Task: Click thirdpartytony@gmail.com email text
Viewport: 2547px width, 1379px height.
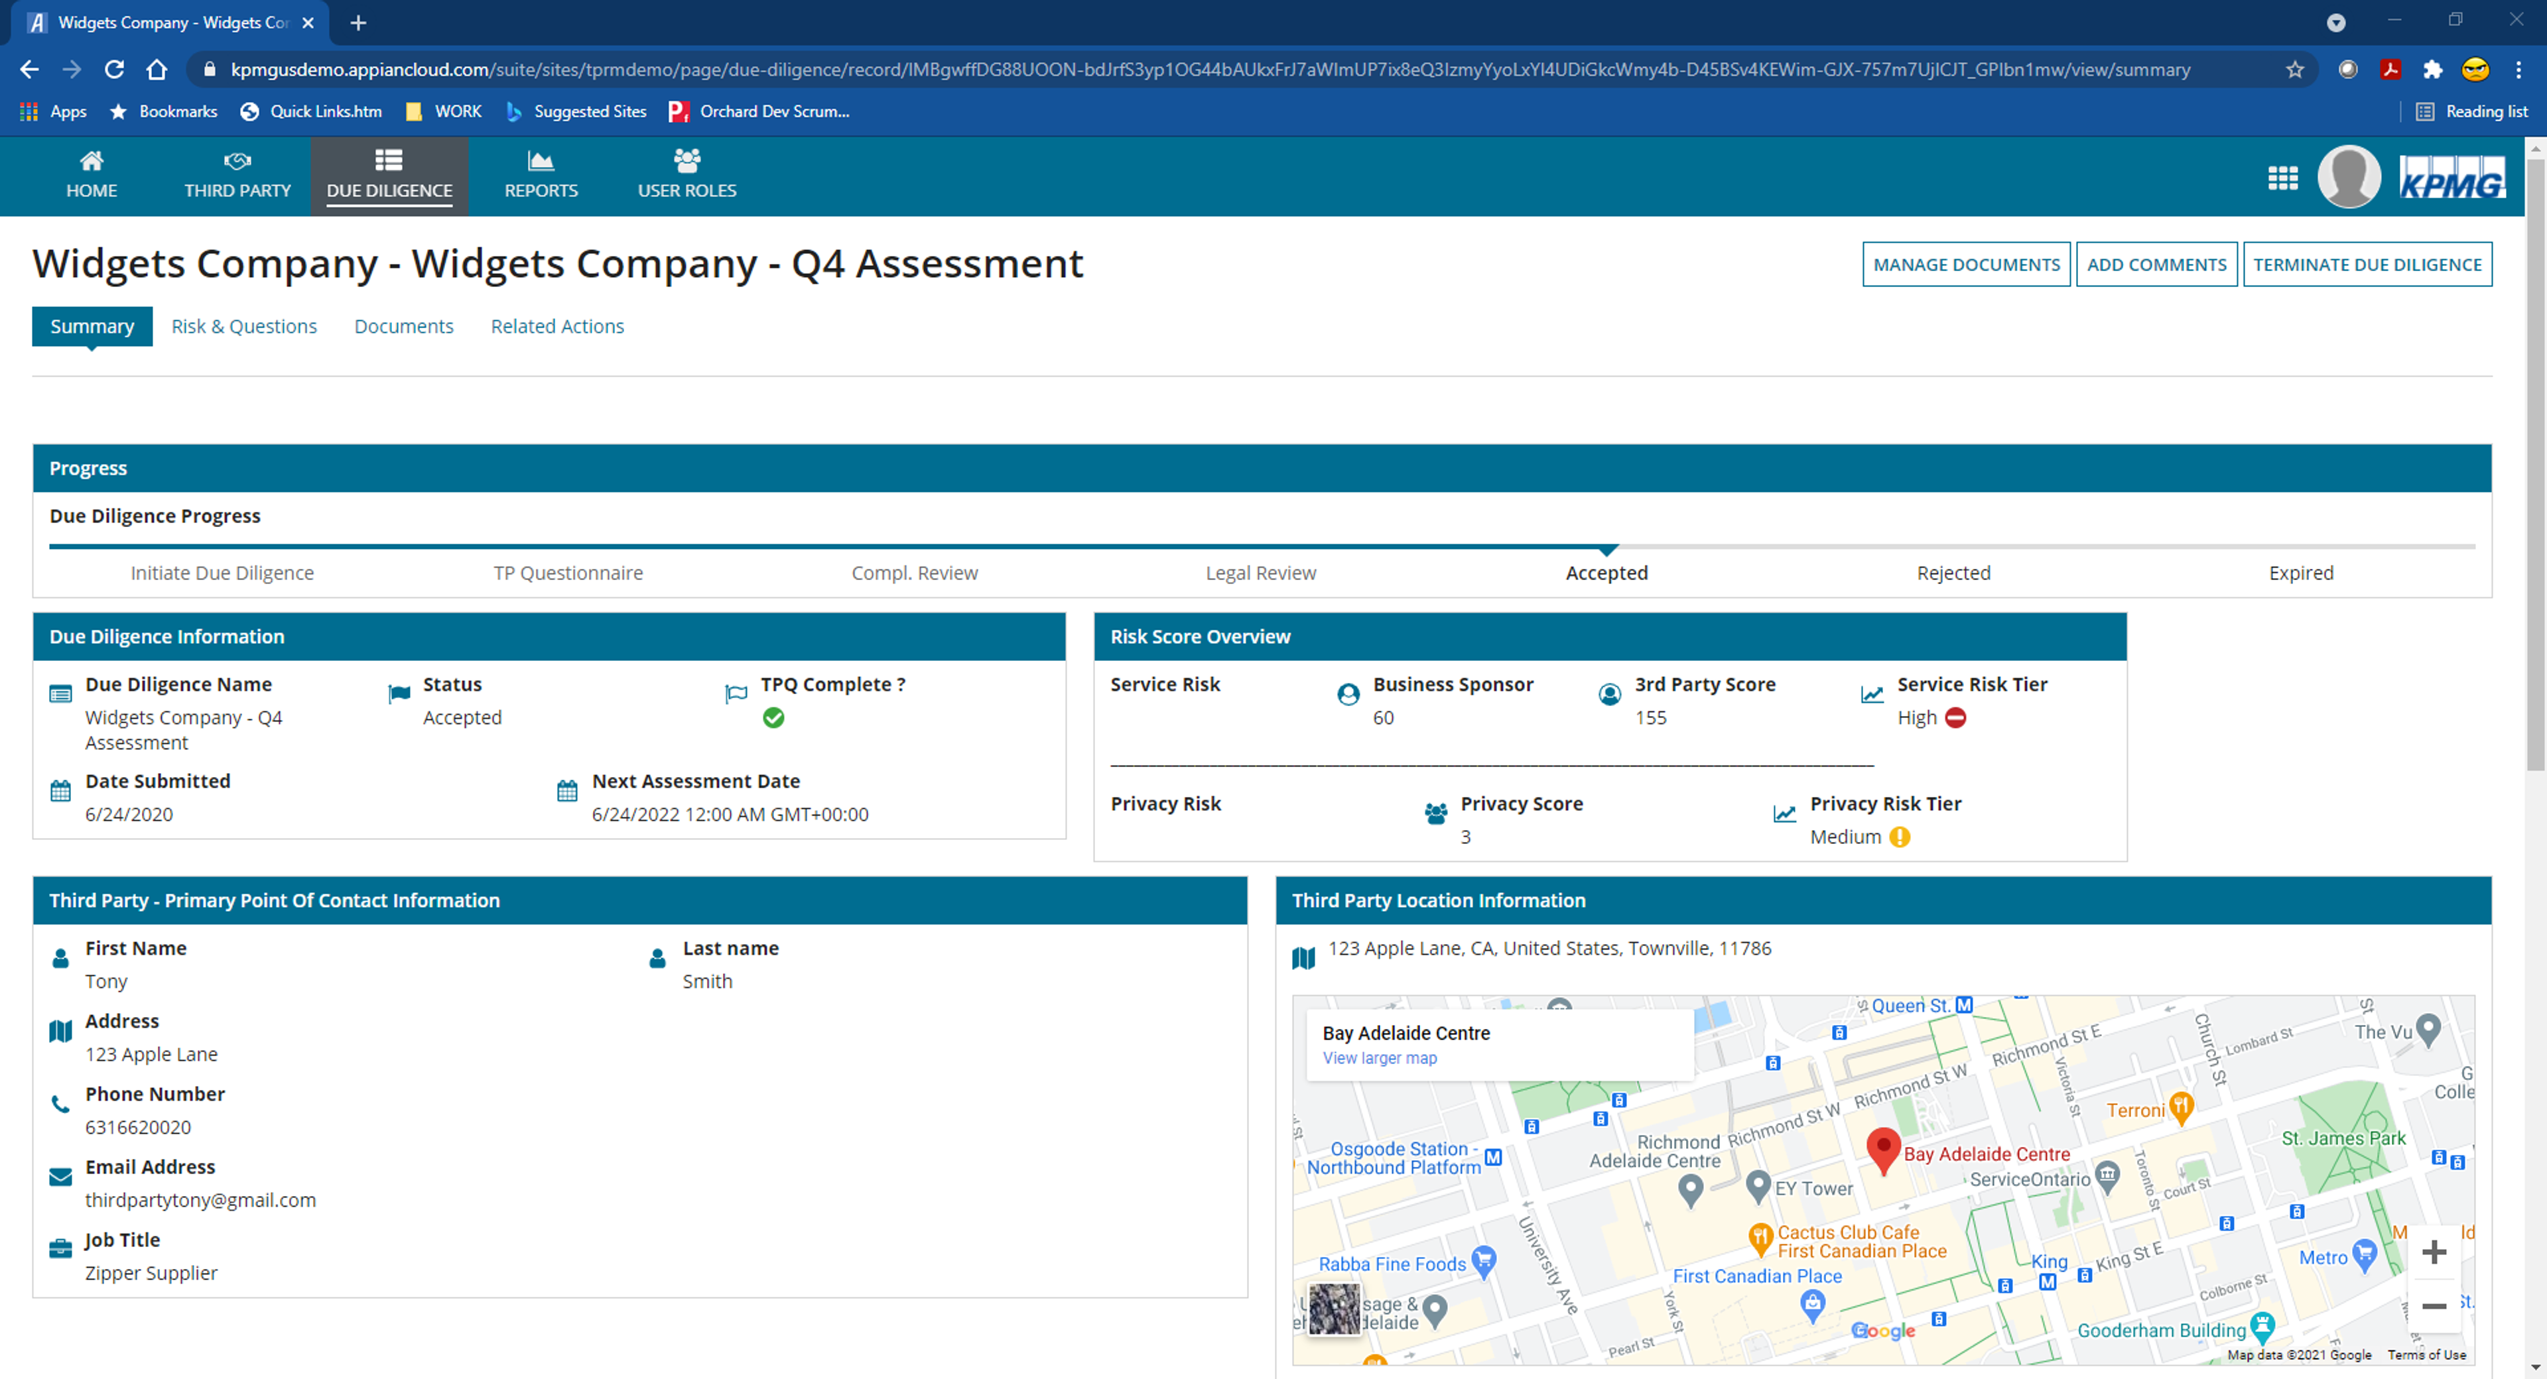Action: [x=201, y=1200]
